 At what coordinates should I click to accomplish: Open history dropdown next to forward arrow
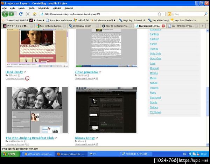coord(15,14)
